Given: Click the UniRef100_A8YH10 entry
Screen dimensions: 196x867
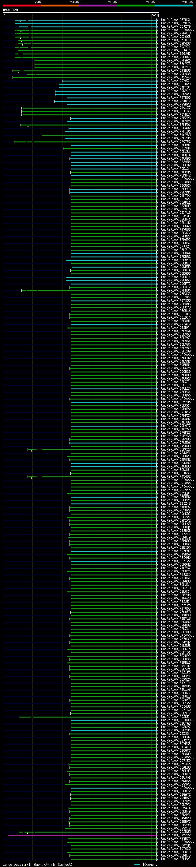Looking at the screenshot, I should click(x=175, y=114).
